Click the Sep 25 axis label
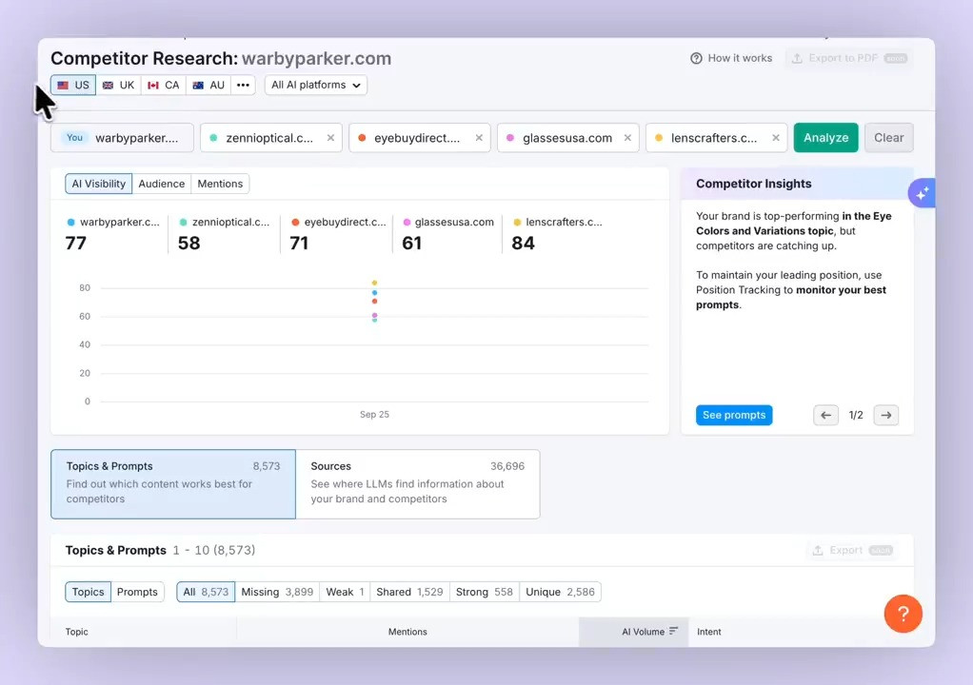The image size is (973, 685). (x=374, y=414)
